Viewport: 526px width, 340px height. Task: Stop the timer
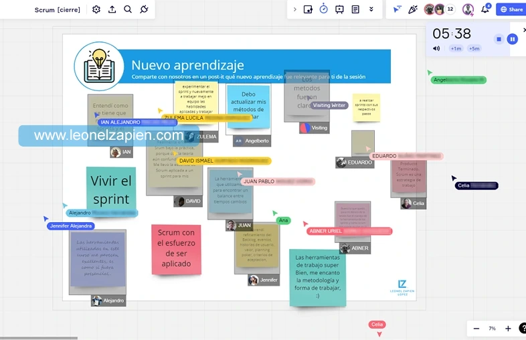tap(499, 39)
